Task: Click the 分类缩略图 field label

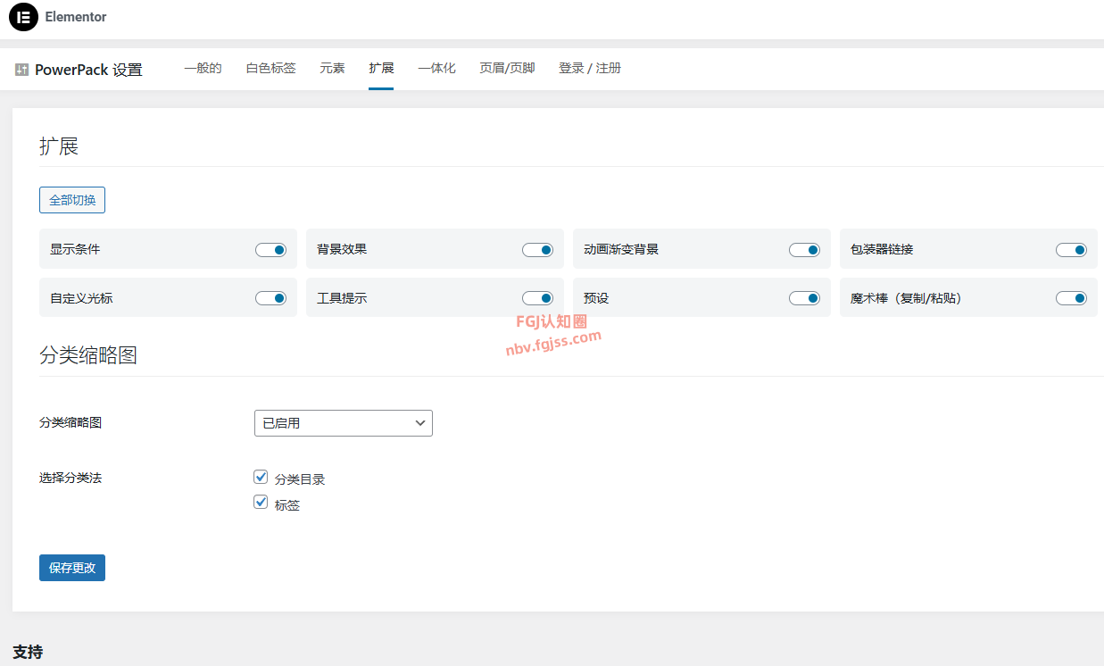Action: pyautogui.click(x=71, y=422)
